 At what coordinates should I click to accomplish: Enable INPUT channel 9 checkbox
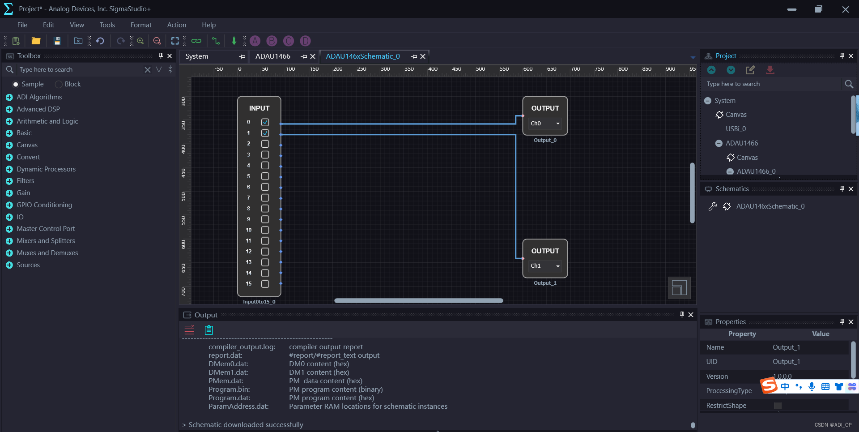(265, 219)
